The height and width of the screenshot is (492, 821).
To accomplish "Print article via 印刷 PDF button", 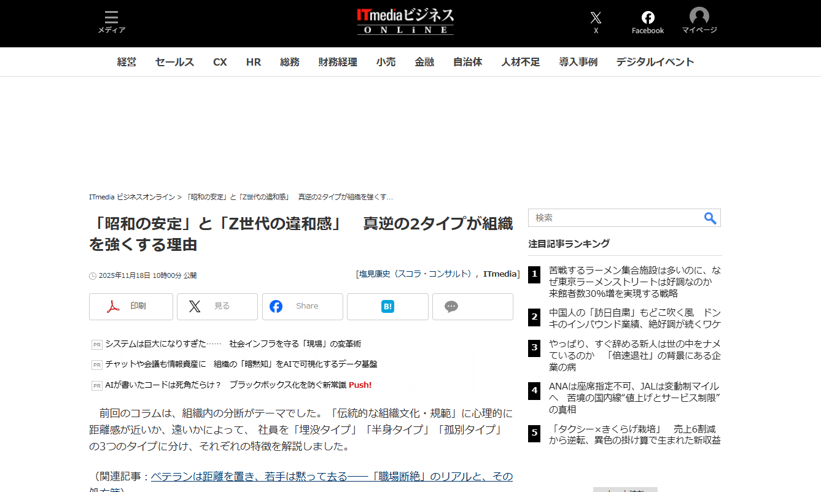I will coord(131,307).
